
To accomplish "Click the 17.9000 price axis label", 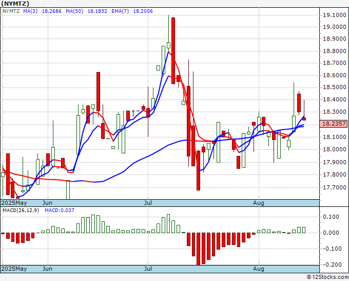I will [335, 162].
